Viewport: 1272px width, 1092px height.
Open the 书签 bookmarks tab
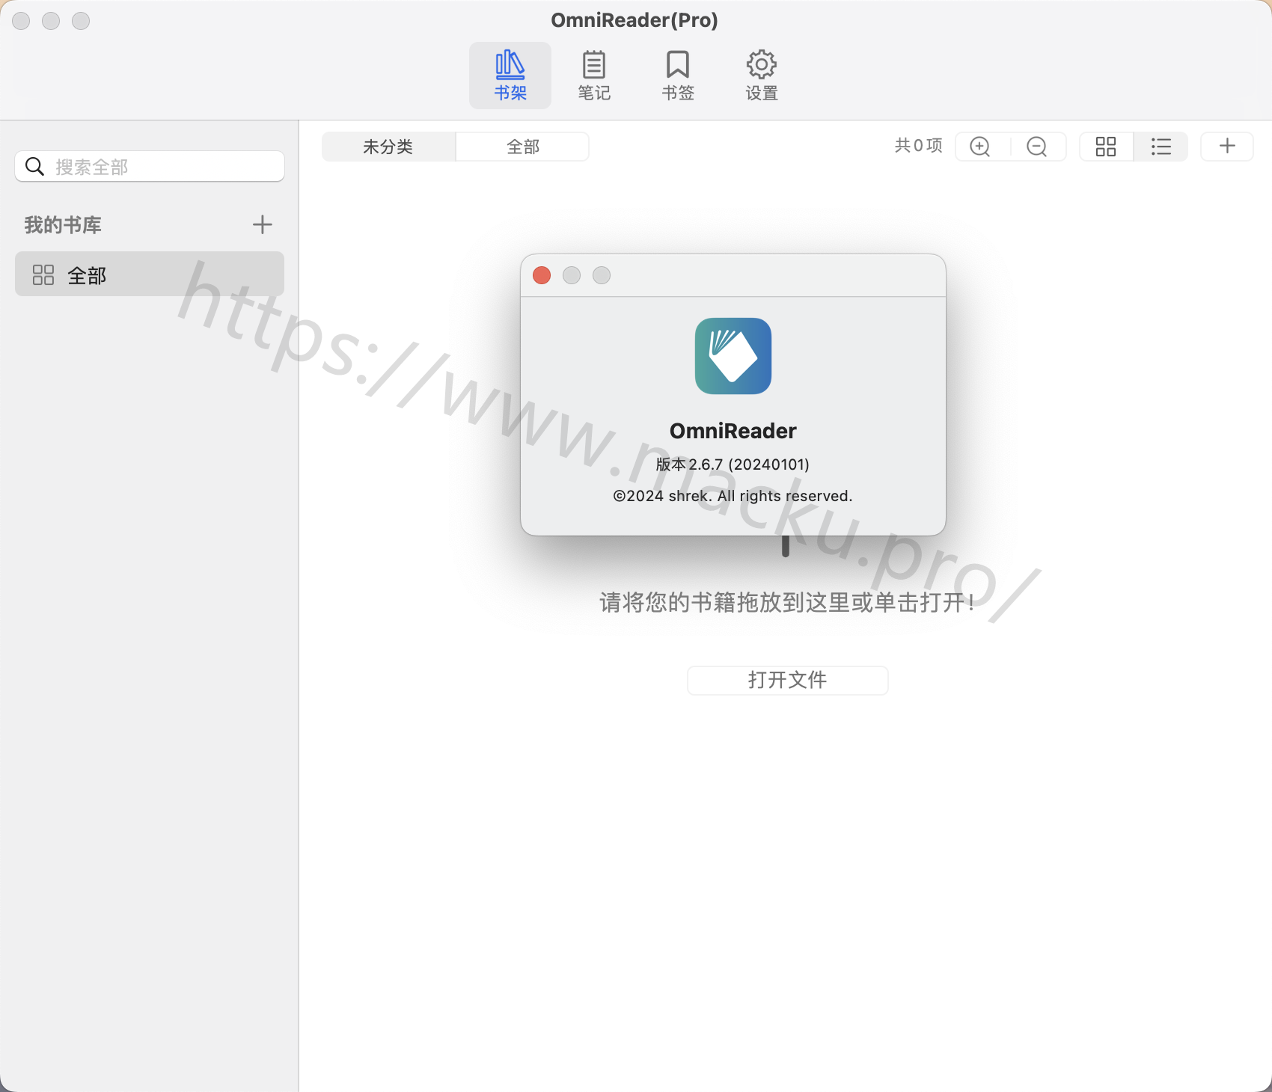tap(678, 76)
